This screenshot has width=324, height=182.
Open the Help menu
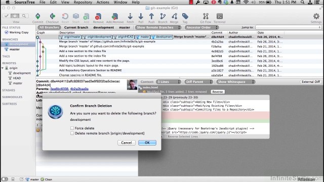136,2
